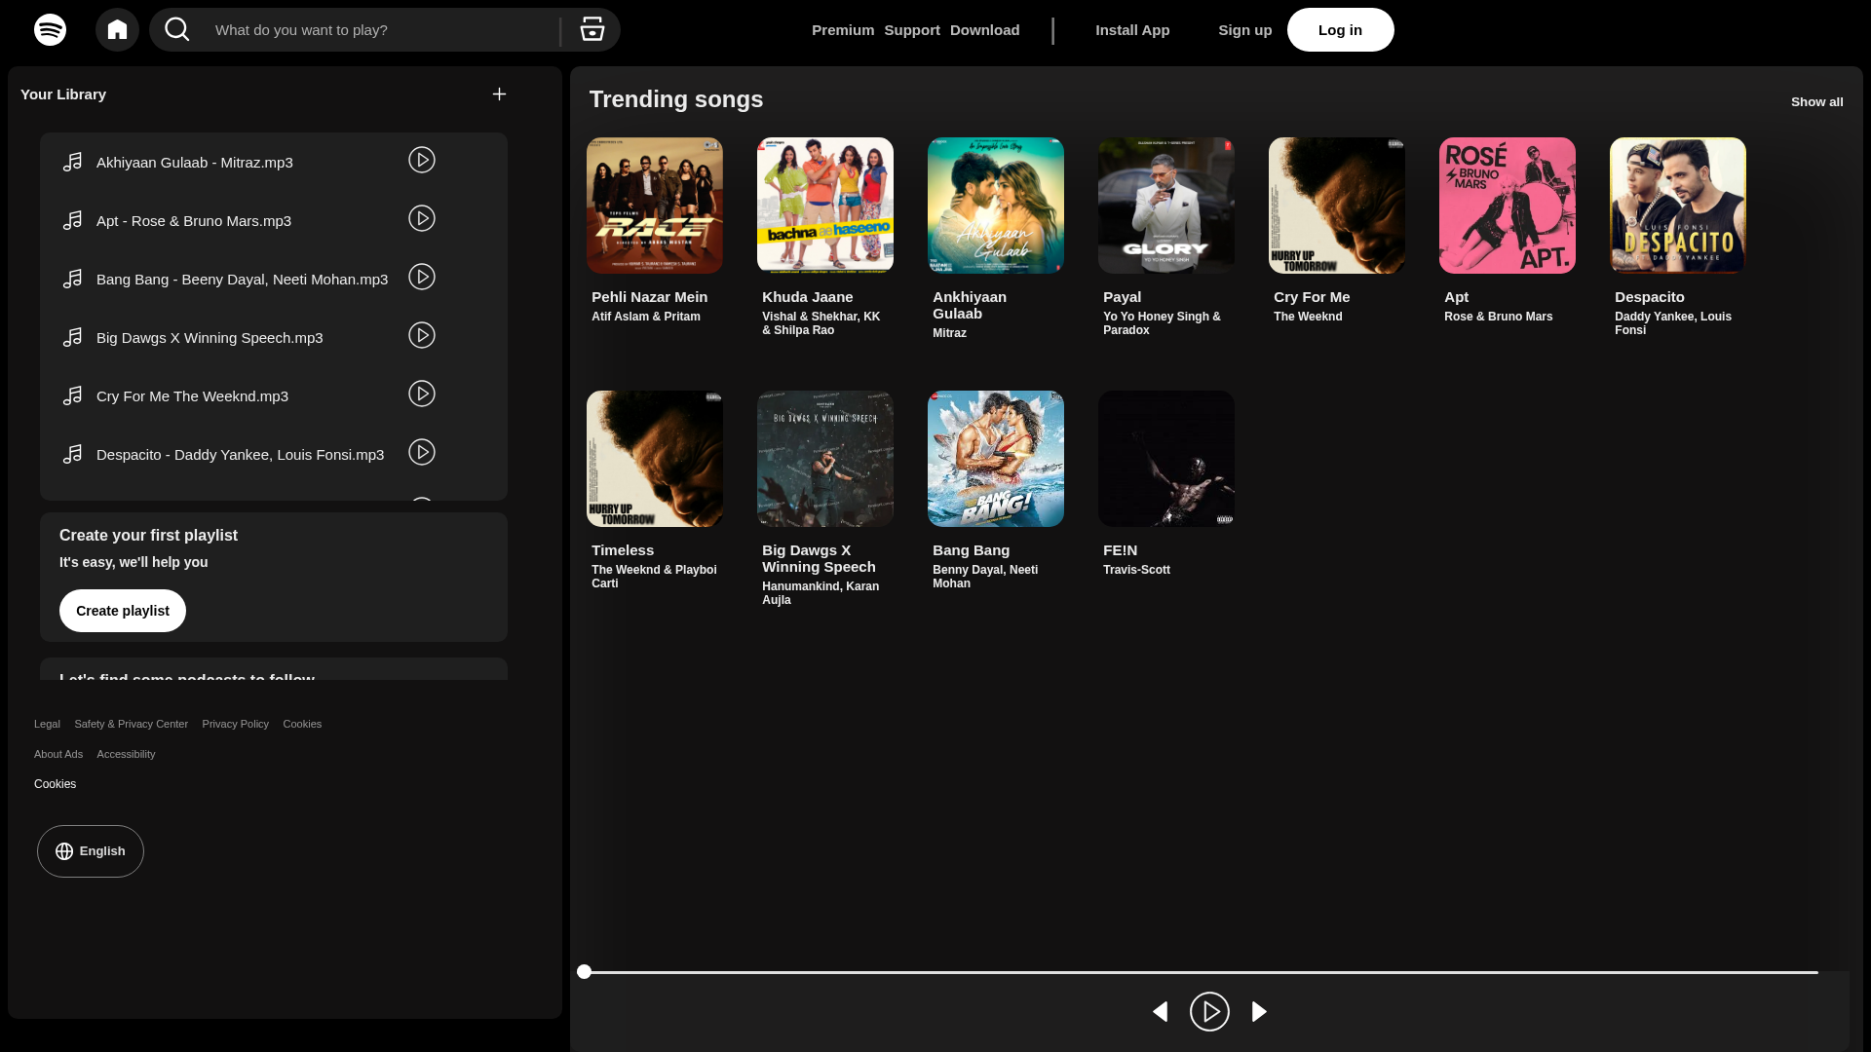Click music note icon beside Bang Bang track

pos(72,279)
